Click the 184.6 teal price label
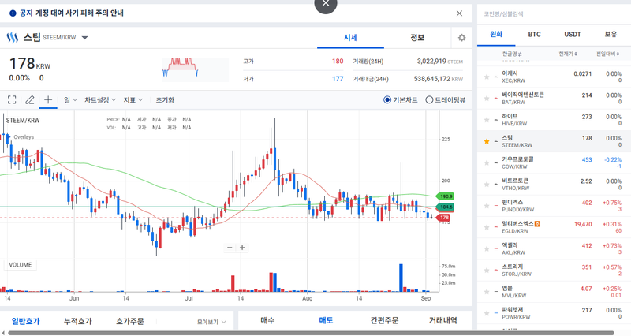Screen dimensions: 631x336 tap(446, 207)
